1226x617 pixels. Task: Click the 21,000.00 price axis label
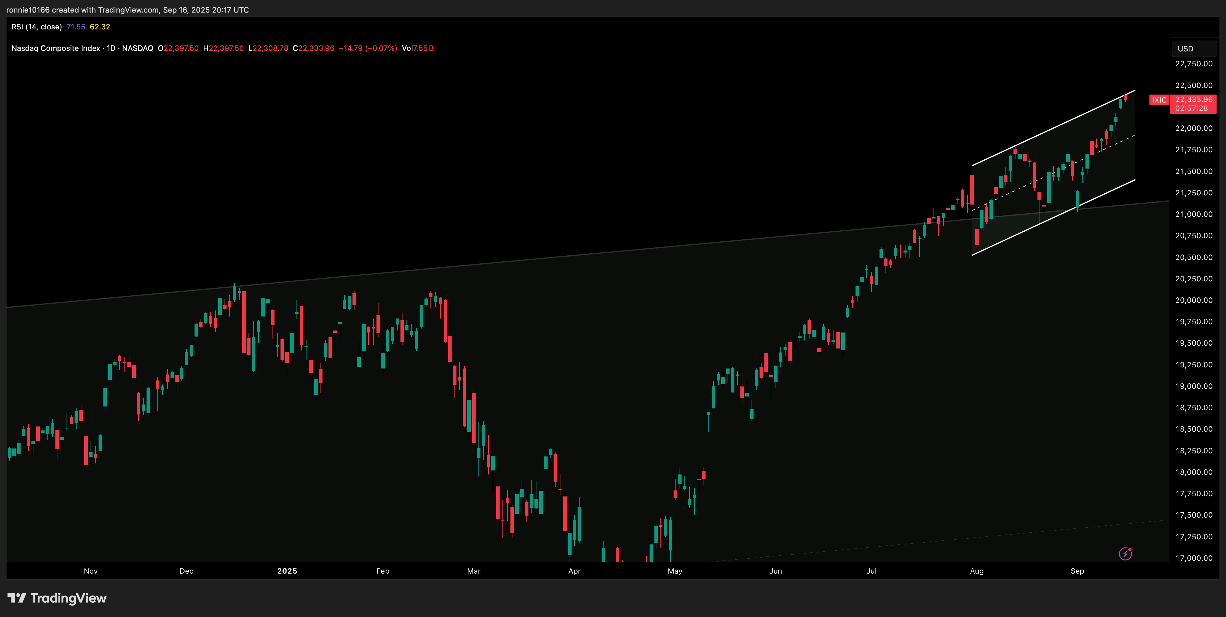tap(1194, 214)
